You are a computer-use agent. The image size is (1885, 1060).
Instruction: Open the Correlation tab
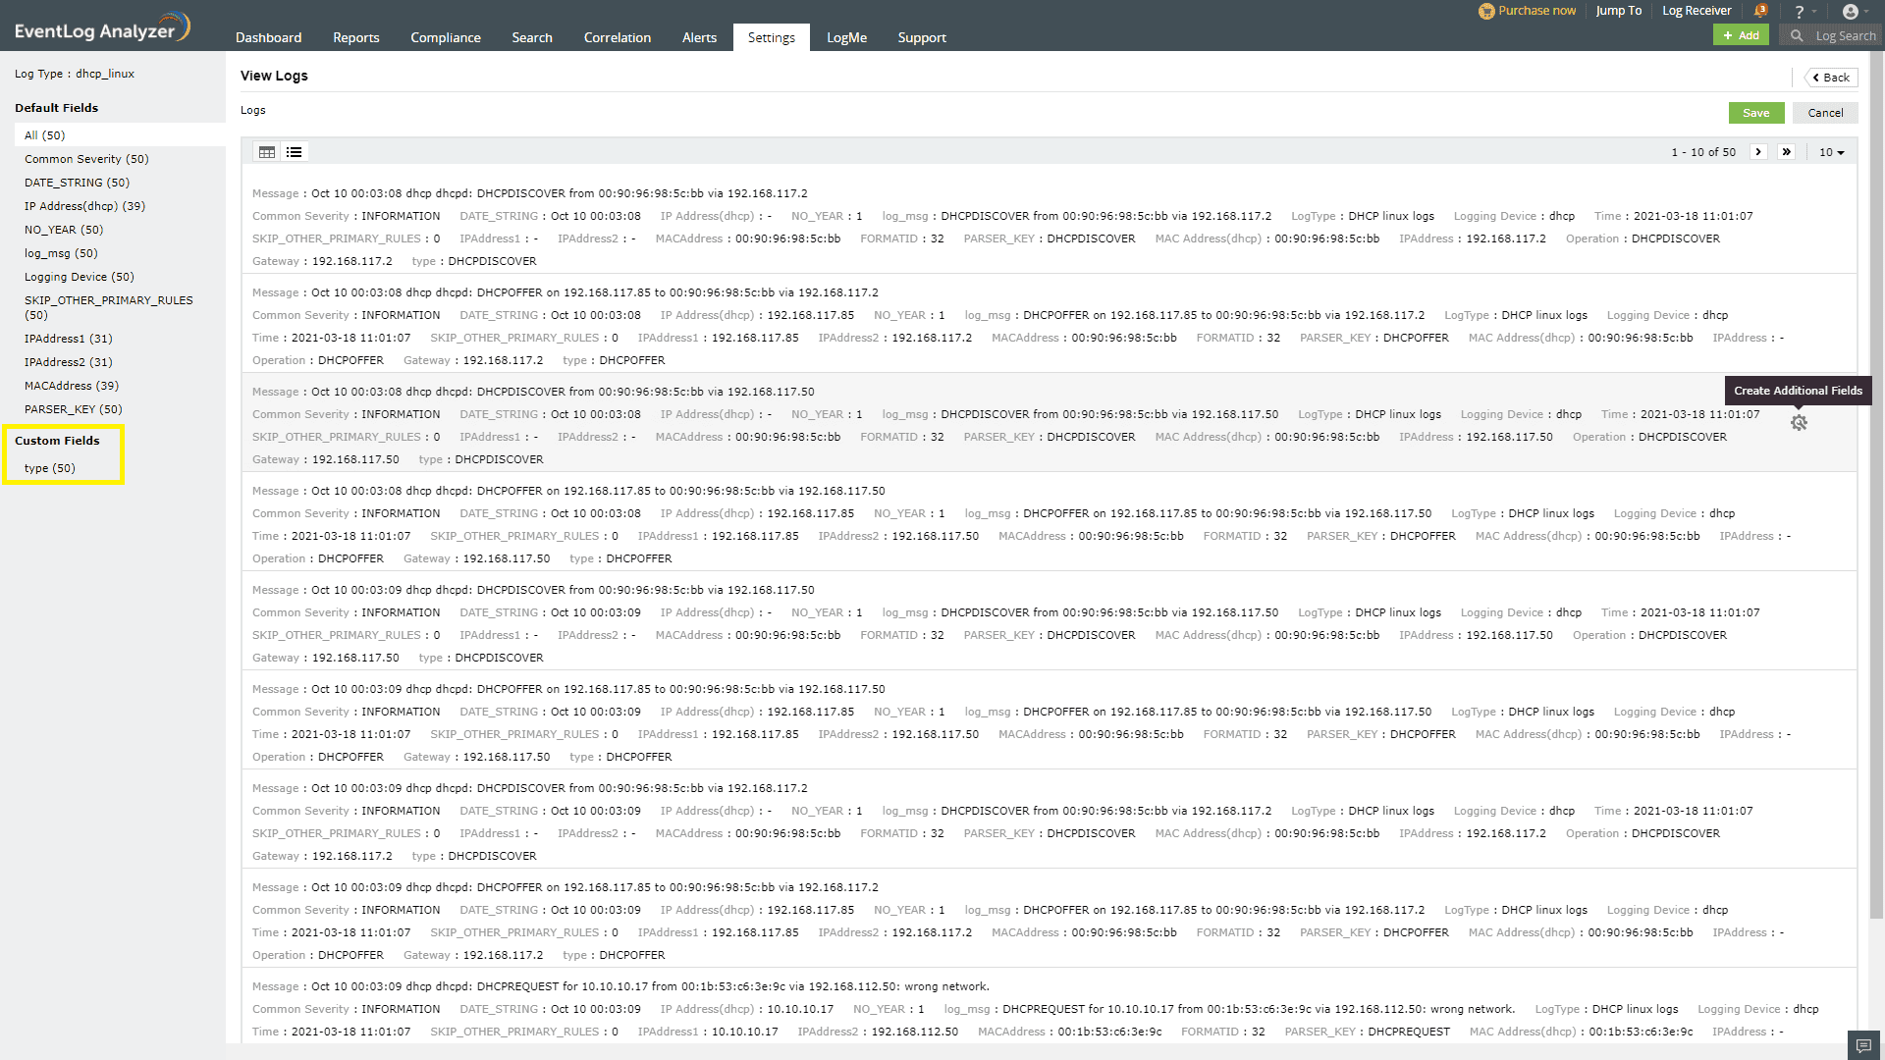[617, 37]
